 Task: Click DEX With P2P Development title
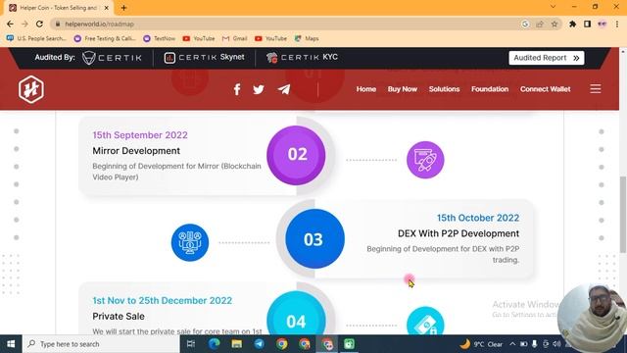(x=458, y=233)
